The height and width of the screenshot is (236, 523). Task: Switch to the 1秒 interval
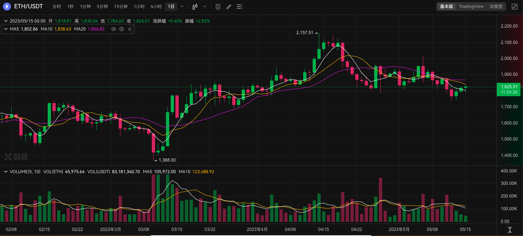tap(70, 7)
